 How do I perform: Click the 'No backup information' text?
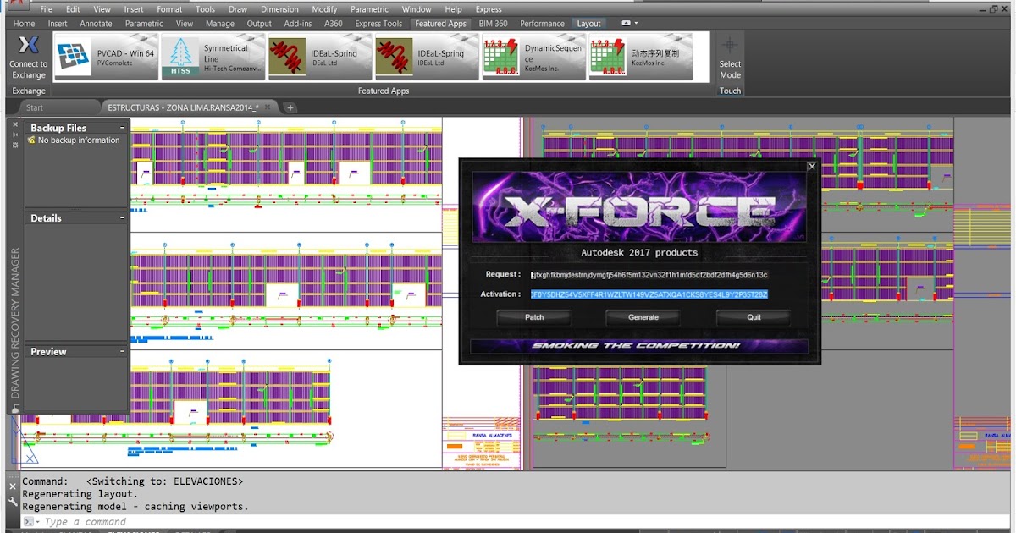pyautogui.click(x=79, y=140)
